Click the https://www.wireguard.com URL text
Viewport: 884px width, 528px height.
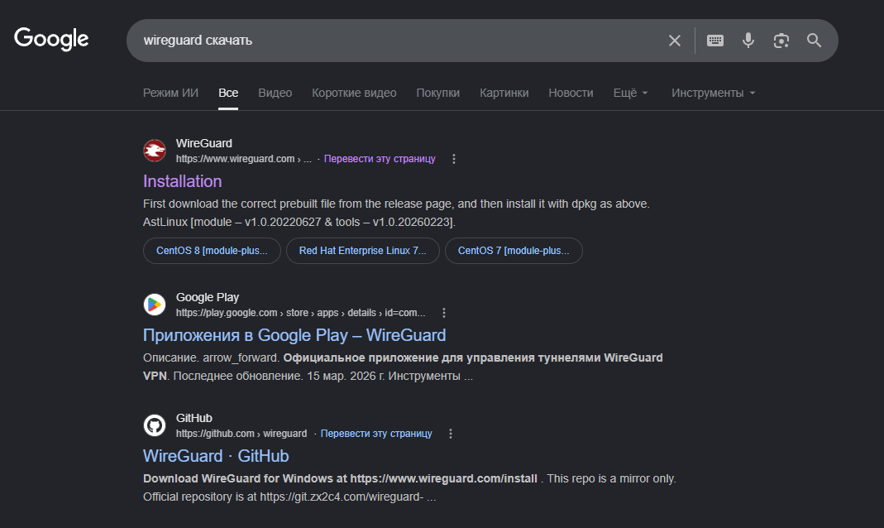click(244, 159)
